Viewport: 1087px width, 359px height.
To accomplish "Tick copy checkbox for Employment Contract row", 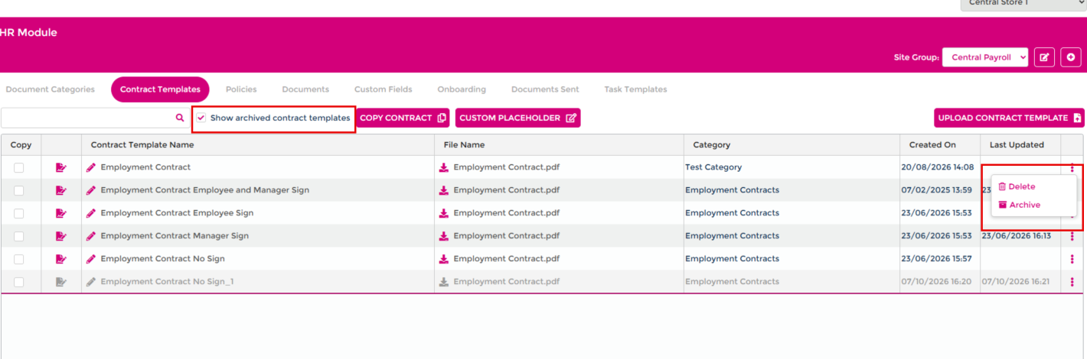I will [x=19, y=167].
